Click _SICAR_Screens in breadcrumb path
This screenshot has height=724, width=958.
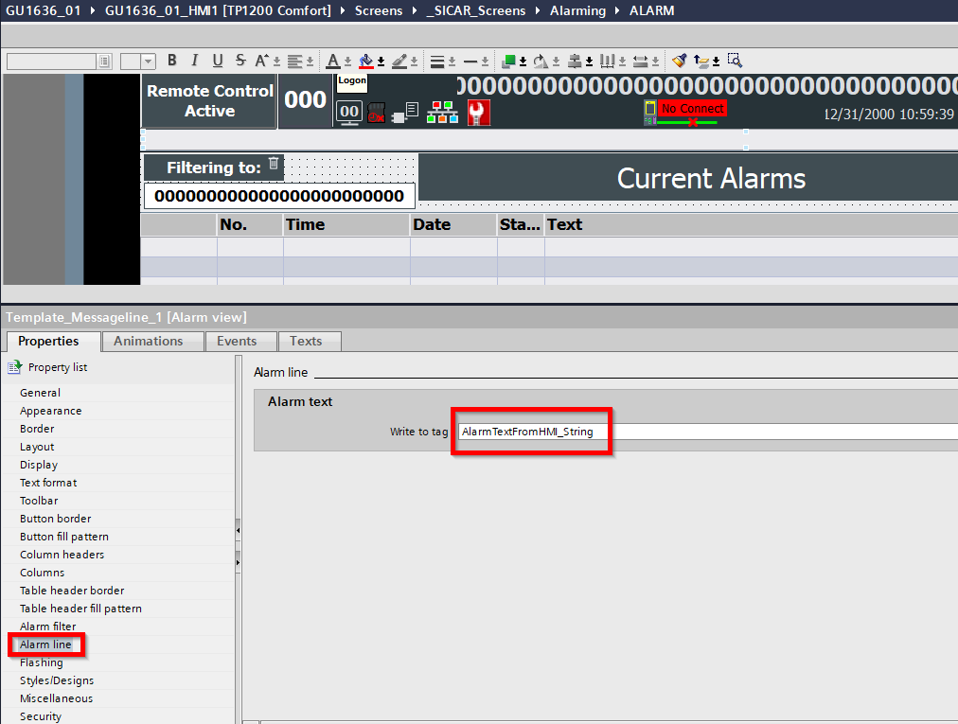click(476, 11)
